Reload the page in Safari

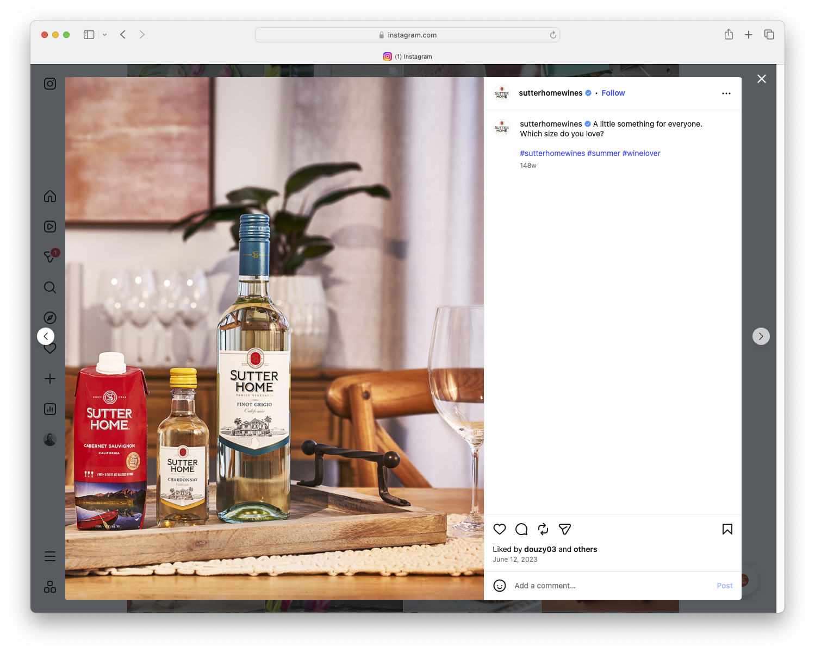(x=553, y=35)
